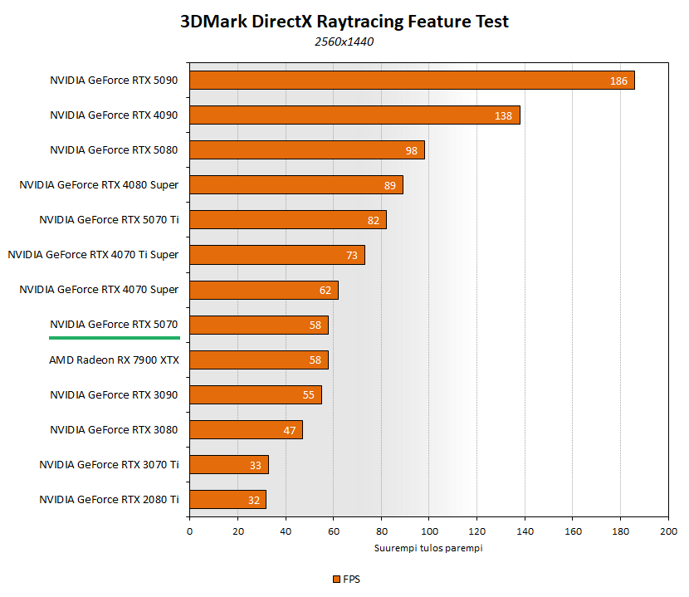This screenshot has height=597, width=689.
Task: Select the 62 value on the RTX 4070 Super bar
Action: (x=325, y=290)
